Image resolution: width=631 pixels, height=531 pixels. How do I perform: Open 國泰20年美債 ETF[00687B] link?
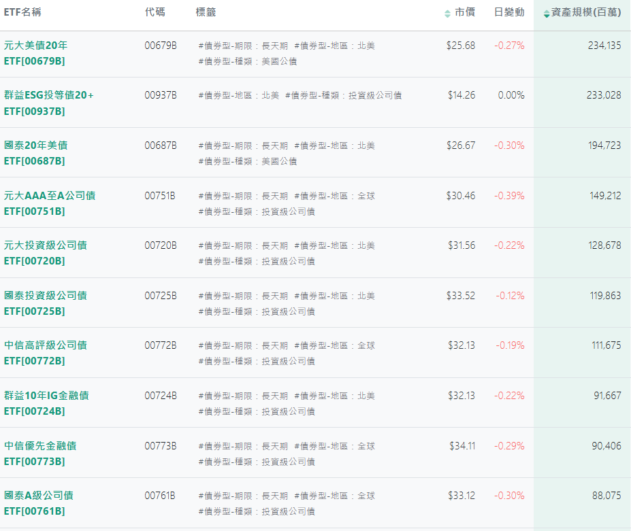tap(35, 153)
